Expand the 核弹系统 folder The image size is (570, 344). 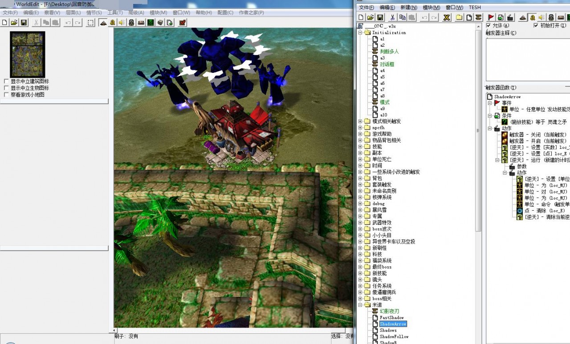tap(360, 197)
